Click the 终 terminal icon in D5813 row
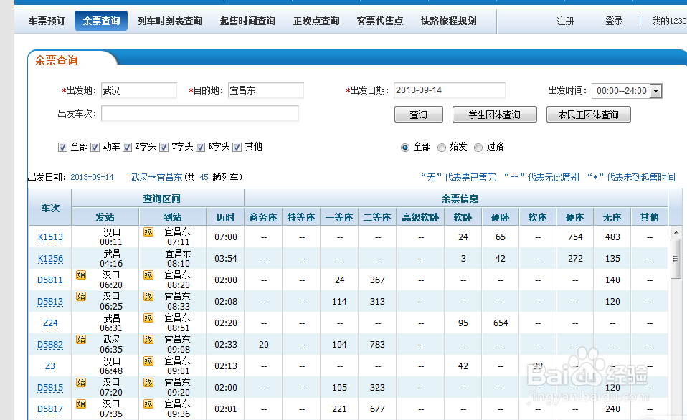Screen dimensions: 687x420 pos(148,297)
